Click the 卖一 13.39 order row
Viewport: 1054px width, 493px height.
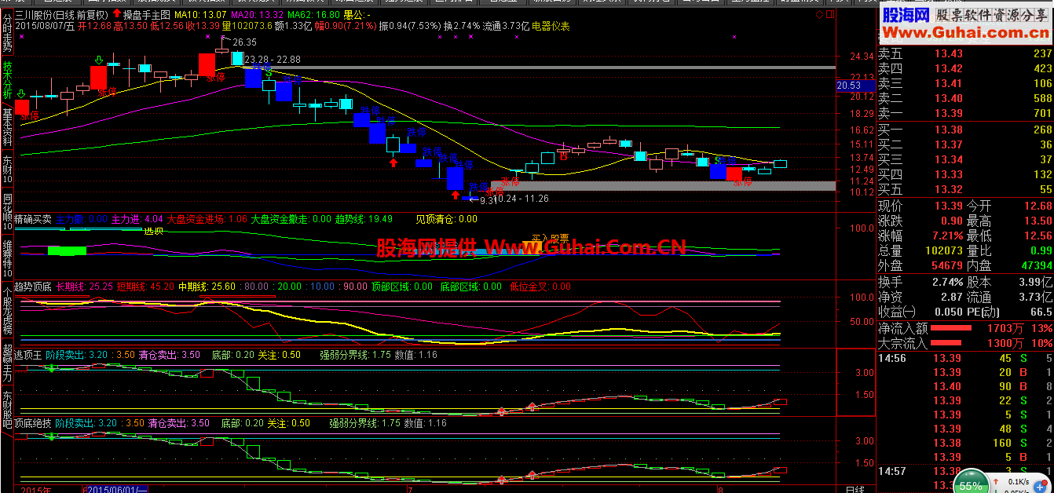pos(964,114)
